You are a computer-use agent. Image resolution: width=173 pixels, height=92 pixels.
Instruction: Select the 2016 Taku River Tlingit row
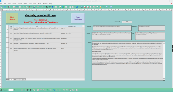(x=45, y=35)
